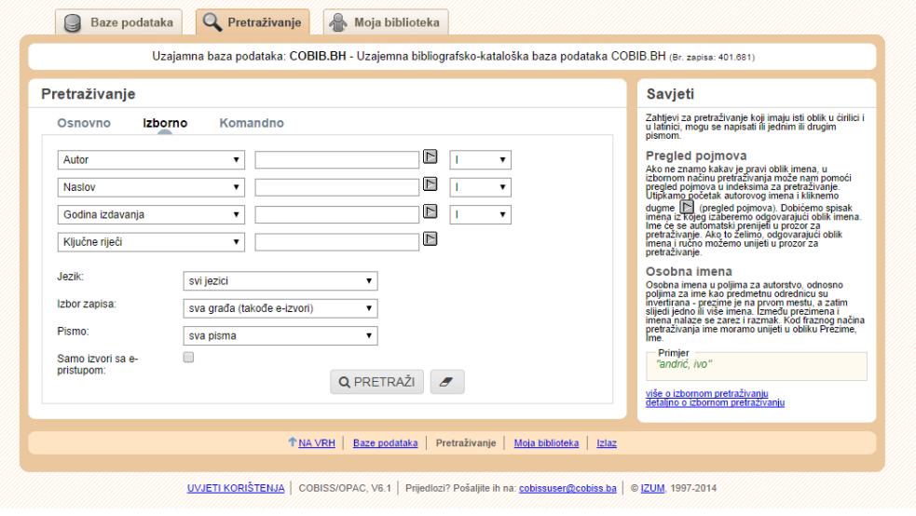The image size is (916, 516).
Task: Click the Br. zapisa: 401.681 text
Action: click(712, 57)
